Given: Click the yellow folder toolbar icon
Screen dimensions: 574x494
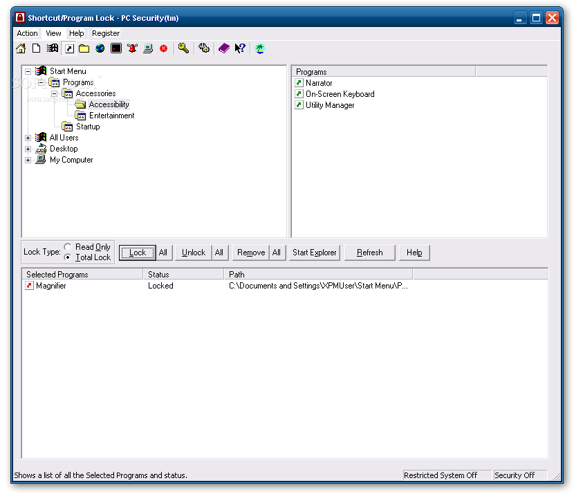Looking at the screenshot, I should click(x=84, y=48).
